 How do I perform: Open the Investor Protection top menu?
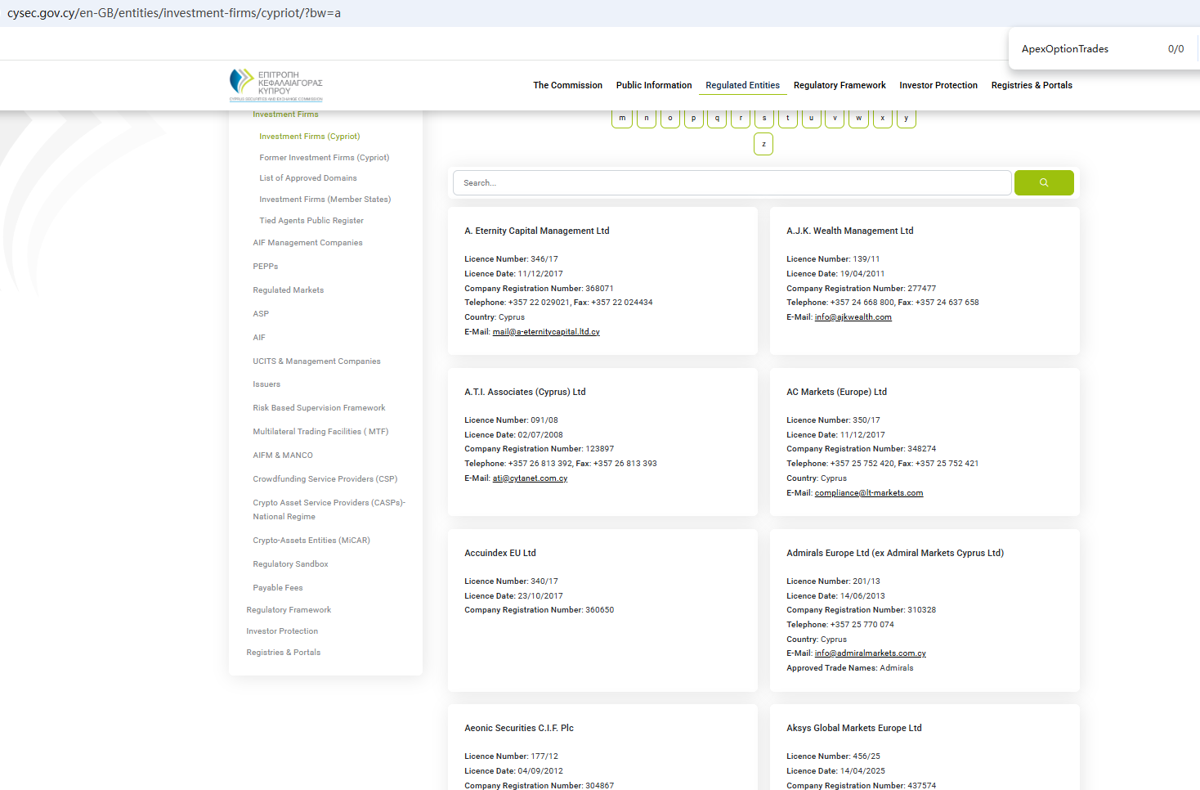pos(938,85)
